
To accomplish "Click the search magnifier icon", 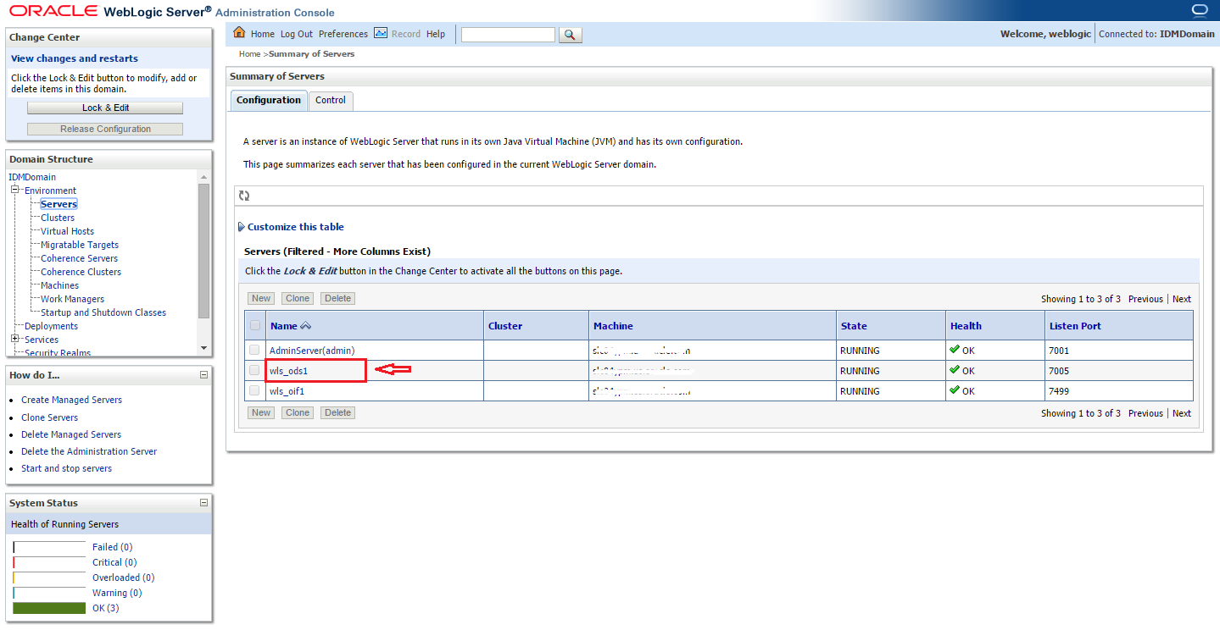I will tap(569, 35).
